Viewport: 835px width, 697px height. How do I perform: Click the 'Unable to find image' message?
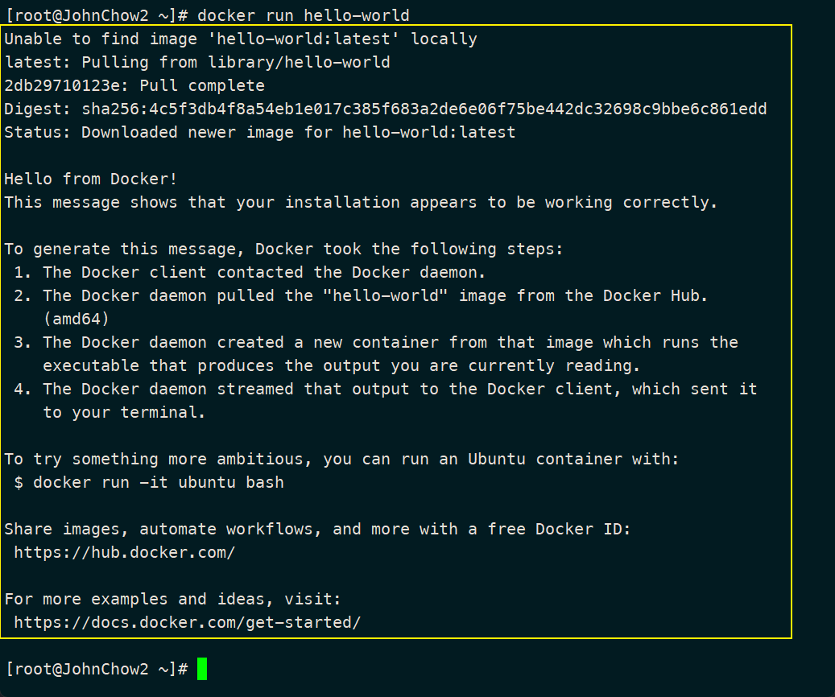pyautogui.click(x=241, y=39)
